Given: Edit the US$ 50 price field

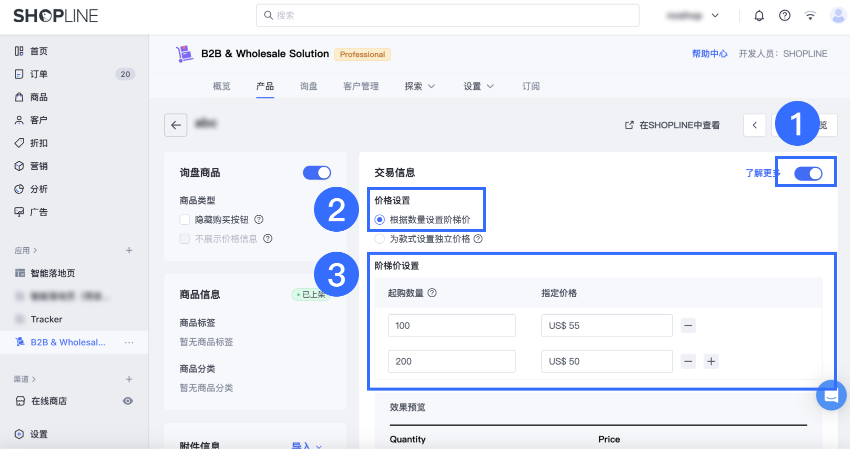Looking at the screenshot, I should pos(607,361).
